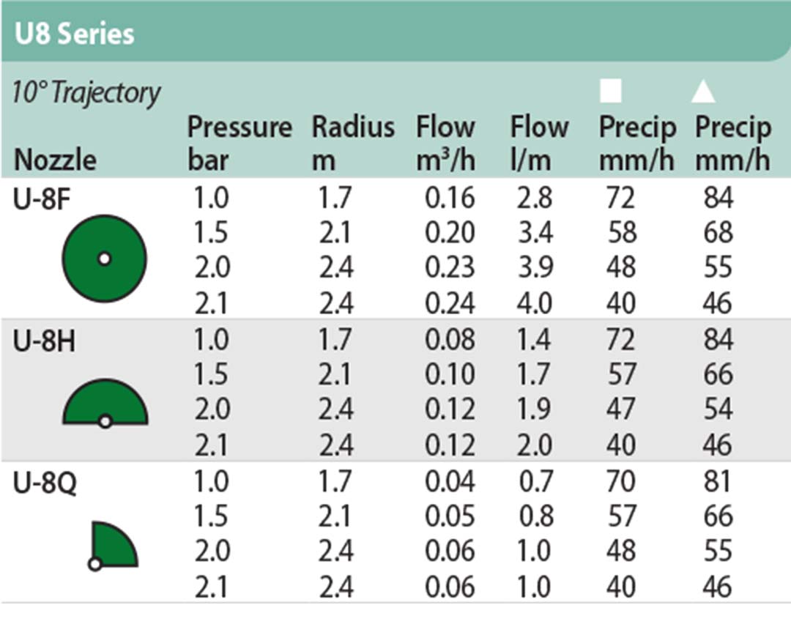Click the Radius m column header
791x624 pixels.
click(352, 144)
